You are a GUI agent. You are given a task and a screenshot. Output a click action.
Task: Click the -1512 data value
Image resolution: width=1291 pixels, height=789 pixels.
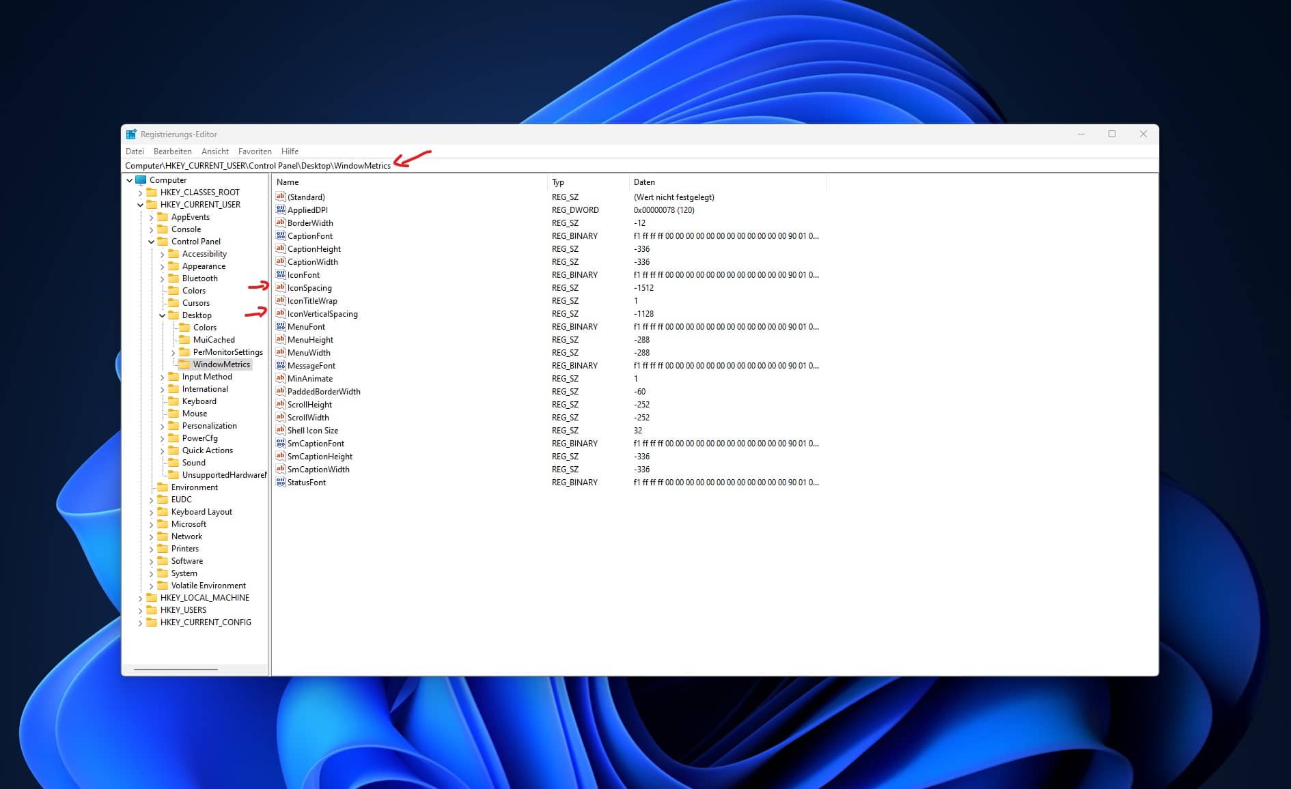643,288
